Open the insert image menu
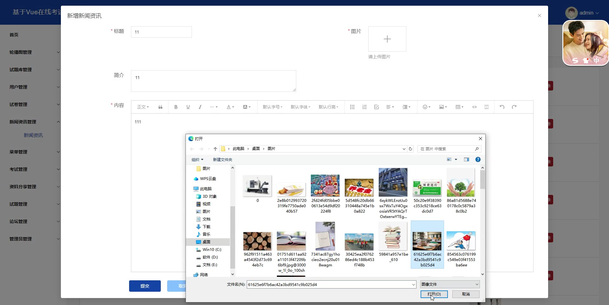The width and height of the screenshot is (609, 305). [x=443, y=107]
